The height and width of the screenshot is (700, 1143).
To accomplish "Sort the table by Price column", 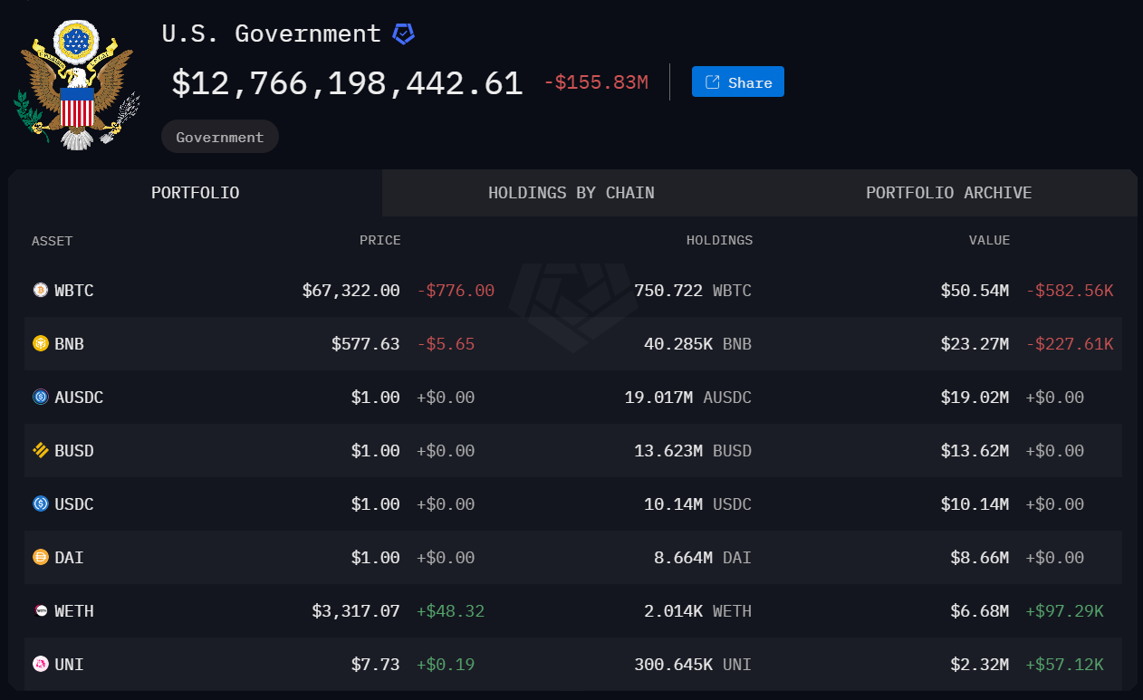I will (x=379, y=241).
